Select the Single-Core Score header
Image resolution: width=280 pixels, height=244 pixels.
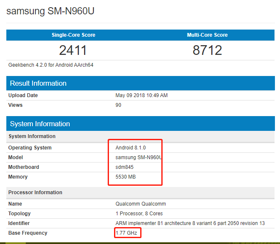pyautogui.click(x=73, y=35)
